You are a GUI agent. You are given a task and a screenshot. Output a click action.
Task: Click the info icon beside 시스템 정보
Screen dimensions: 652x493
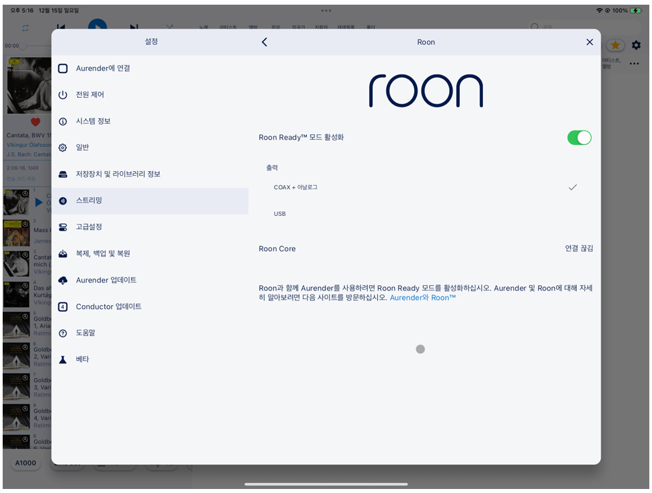pos(63,121)
